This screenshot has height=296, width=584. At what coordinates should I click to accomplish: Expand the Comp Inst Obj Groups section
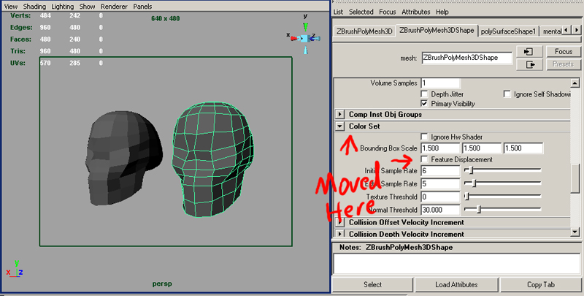[x=340, y=115]
